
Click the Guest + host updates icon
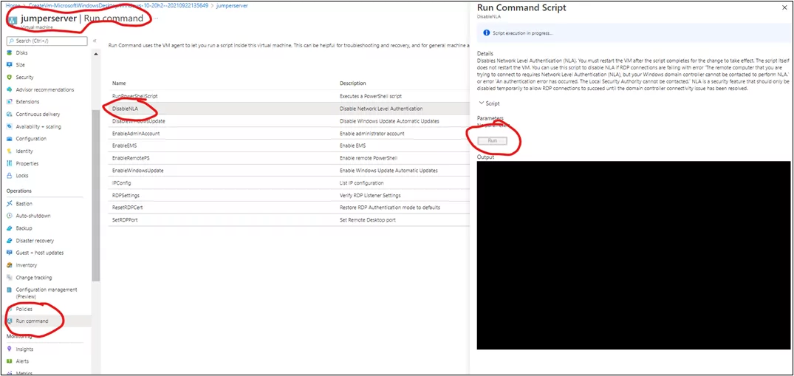[x=9, y=253]
